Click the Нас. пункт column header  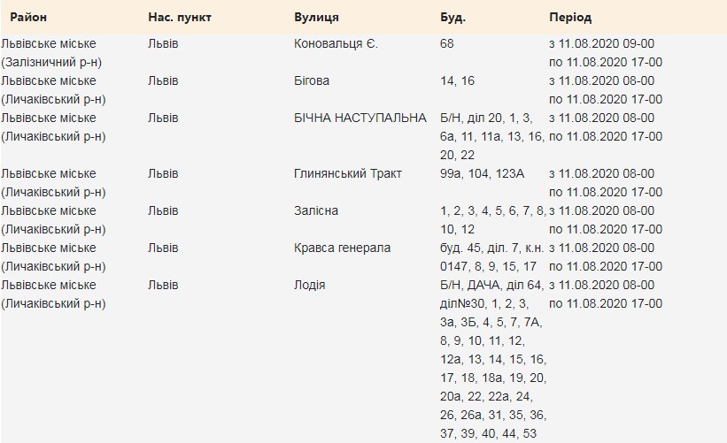[180, 18]
